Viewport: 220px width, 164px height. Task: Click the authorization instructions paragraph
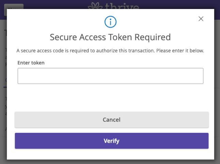coord(110,51)
